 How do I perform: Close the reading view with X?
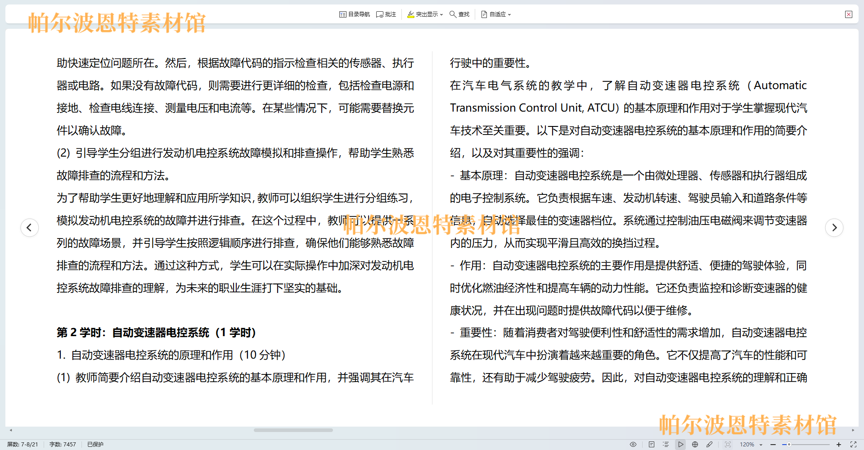click(x=849, y=14)
